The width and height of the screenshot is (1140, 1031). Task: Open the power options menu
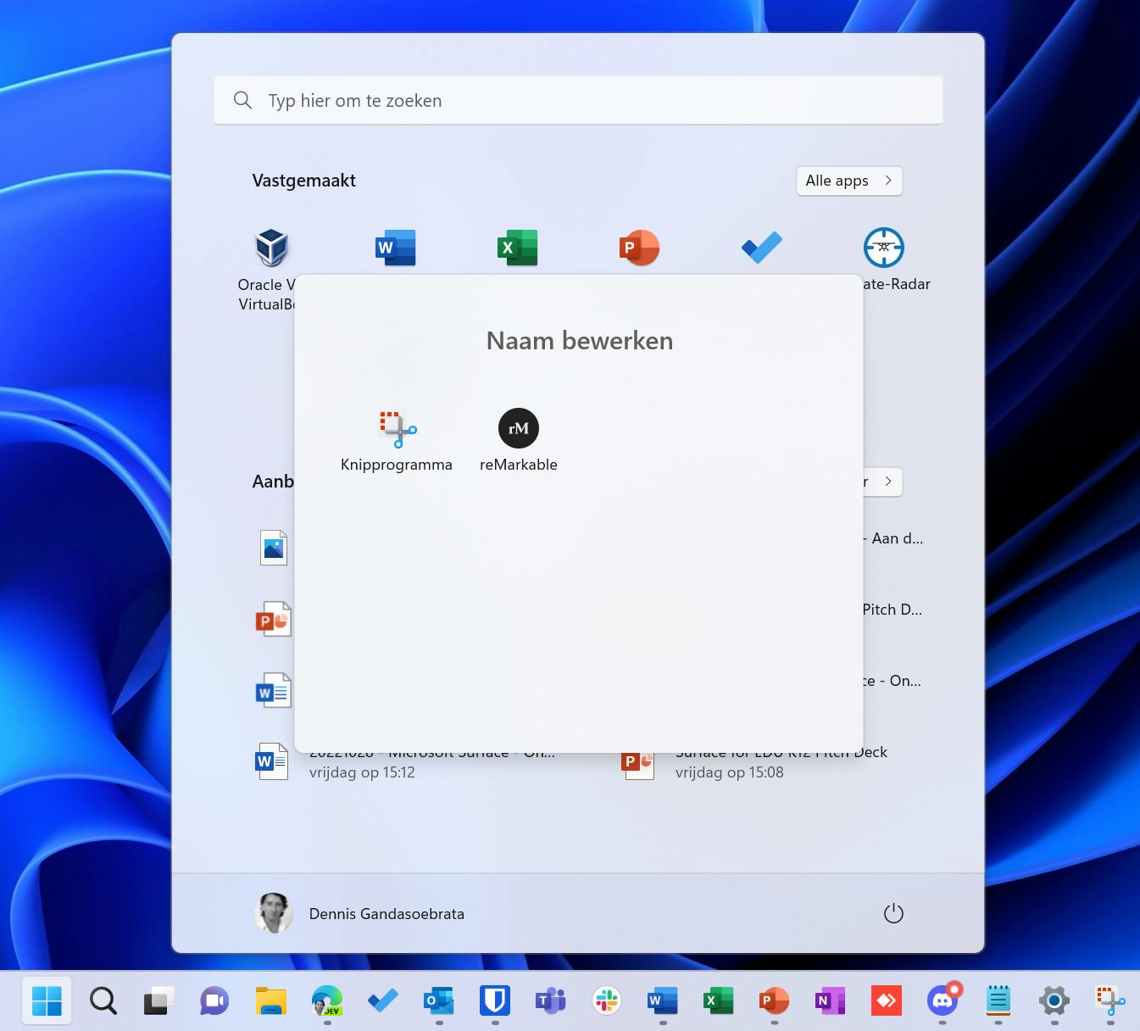pyautogui.click(x=893, y=913)
